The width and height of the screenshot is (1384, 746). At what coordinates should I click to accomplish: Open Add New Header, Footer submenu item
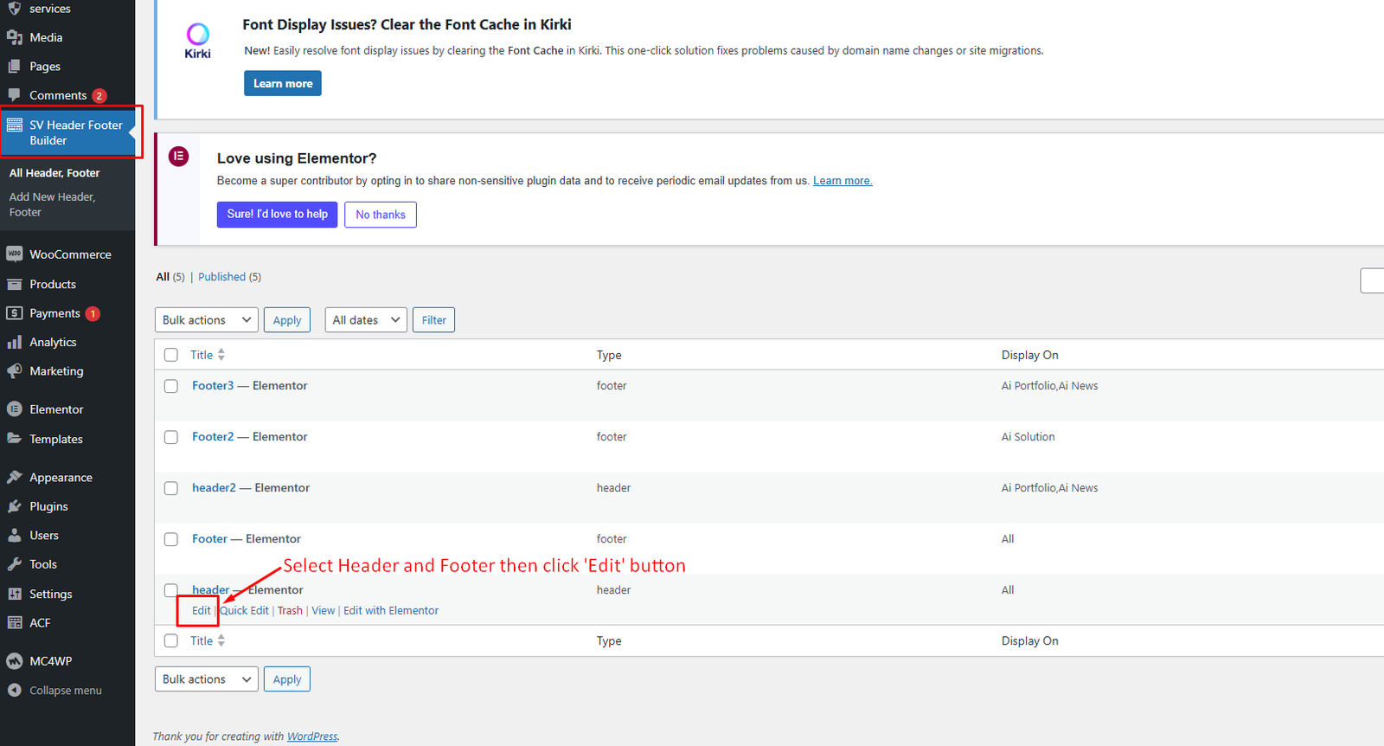click(x=52, y=204)
